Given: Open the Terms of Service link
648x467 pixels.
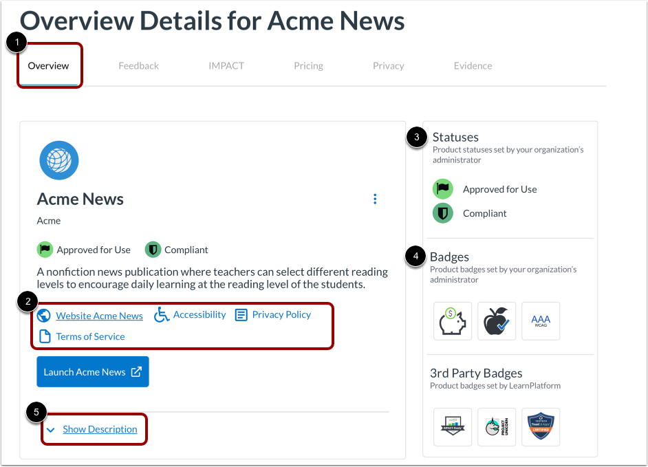Looking at the screenshot, I should [x=90, y=336].
